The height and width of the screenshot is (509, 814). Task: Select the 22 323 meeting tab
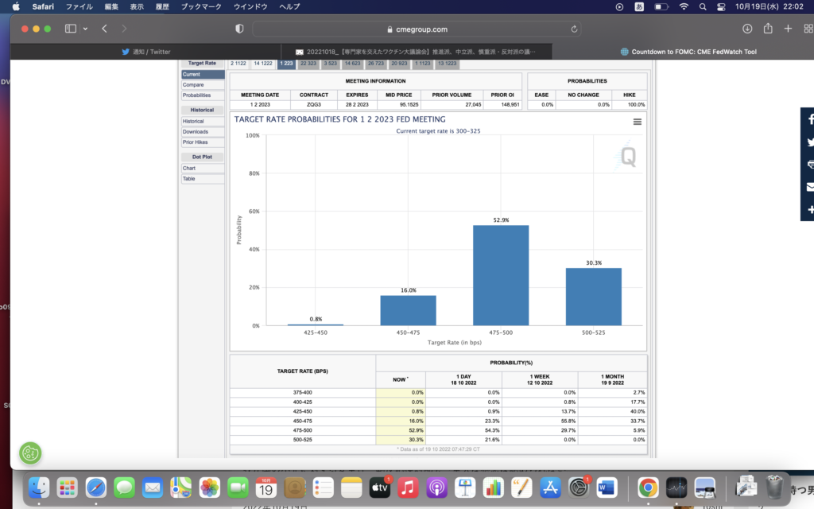[x=308, y=63]
